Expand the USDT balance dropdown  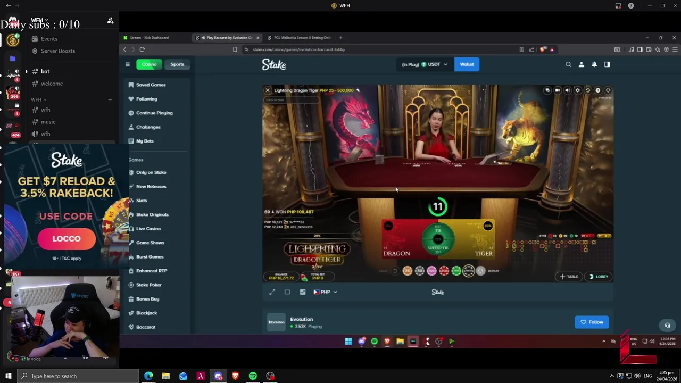click(425, 64)
